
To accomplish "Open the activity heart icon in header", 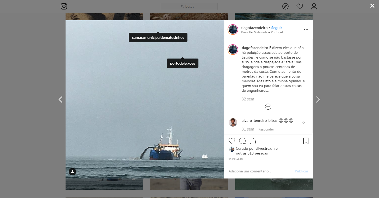I will click(300, 6).
